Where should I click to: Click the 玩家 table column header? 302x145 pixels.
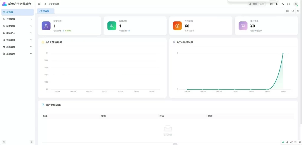tap(45, 116)
